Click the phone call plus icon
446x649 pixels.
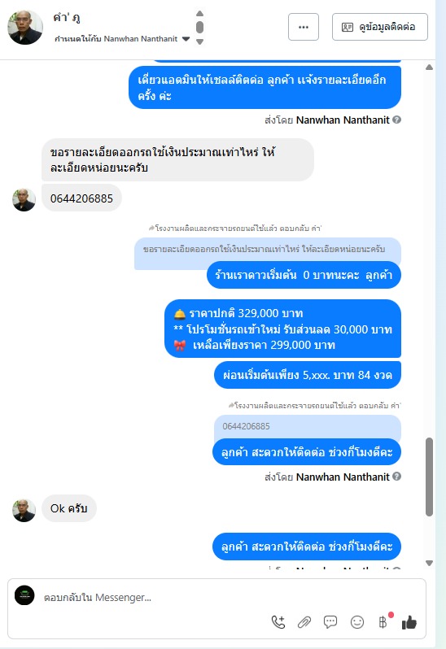[x=278, y=621]
